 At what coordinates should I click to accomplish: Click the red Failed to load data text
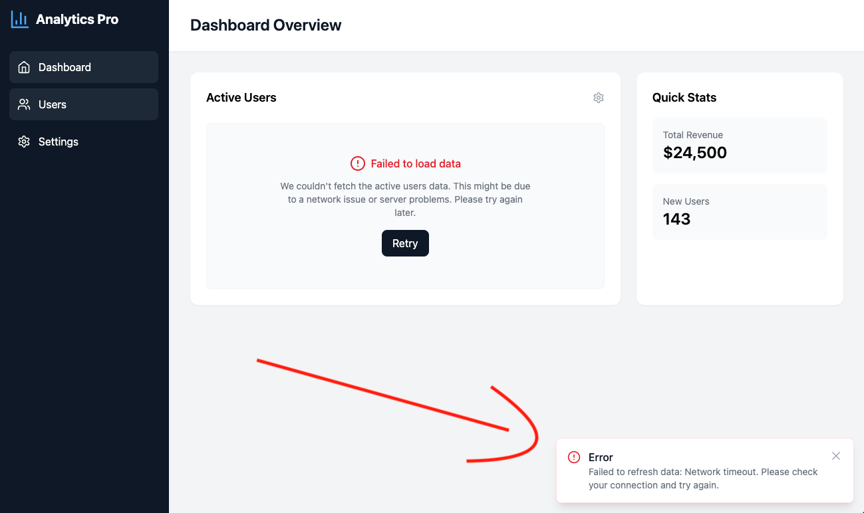416,163
